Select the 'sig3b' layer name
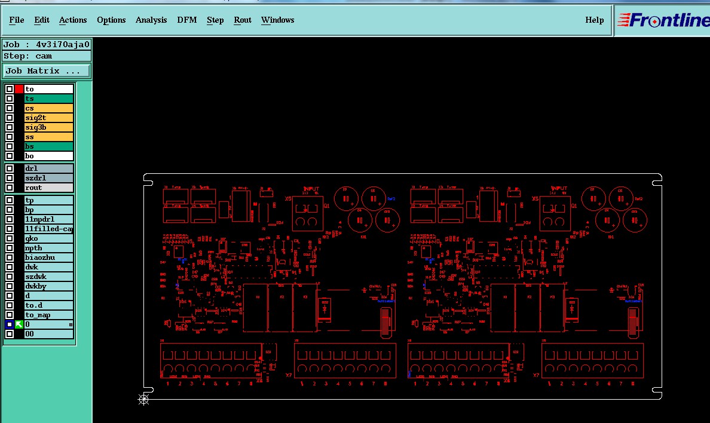The image size is (710, 423). pyautogui.click(x=49, y=127)
